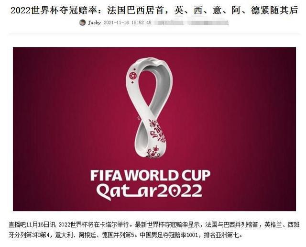
Task: Click the timestamp 2021-11-16 18:52:45
Action: tap(128, 22)
